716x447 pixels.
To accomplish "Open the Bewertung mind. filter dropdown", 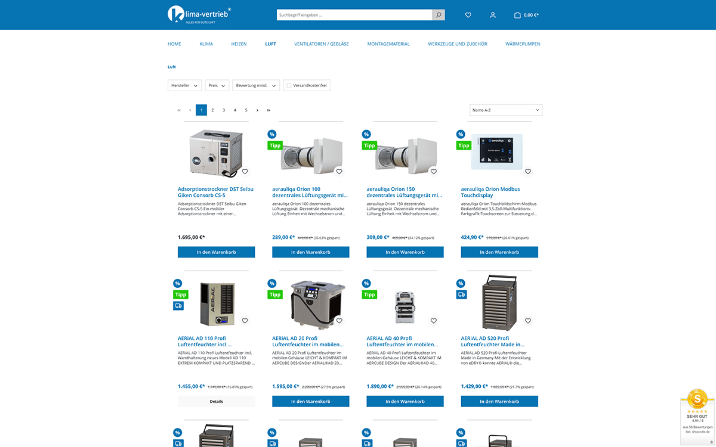I will click(255, 86).
